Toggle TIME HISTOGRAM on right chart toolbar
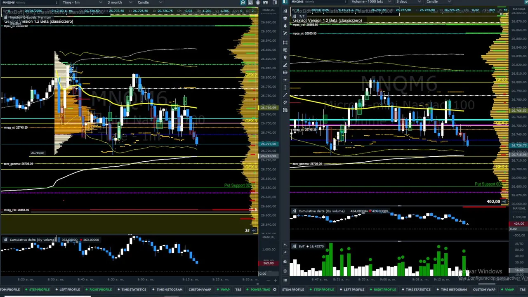The width and height of the screenshot is (528, 297). [x=451, y=290]
